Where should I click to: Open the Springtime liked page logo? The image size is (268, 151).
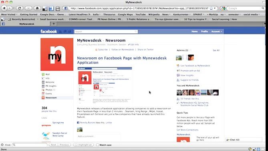(x=46, y=125)
